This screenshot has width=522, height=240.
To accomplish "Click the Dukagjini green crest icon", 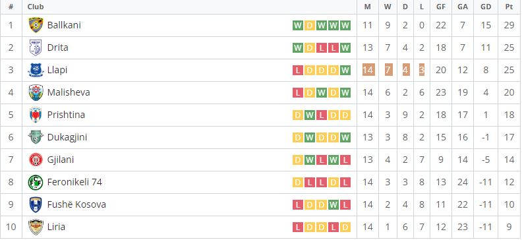I will point(36,137).
